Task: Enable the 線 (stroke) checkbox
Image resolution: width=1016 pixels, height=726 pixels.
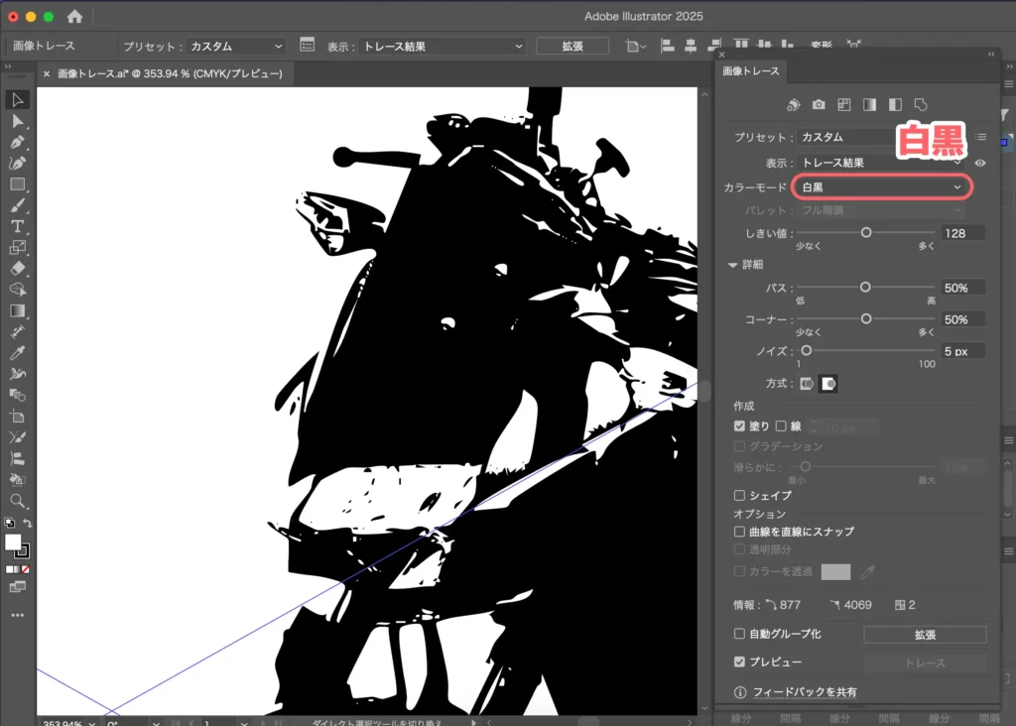Action: [782, 426]
